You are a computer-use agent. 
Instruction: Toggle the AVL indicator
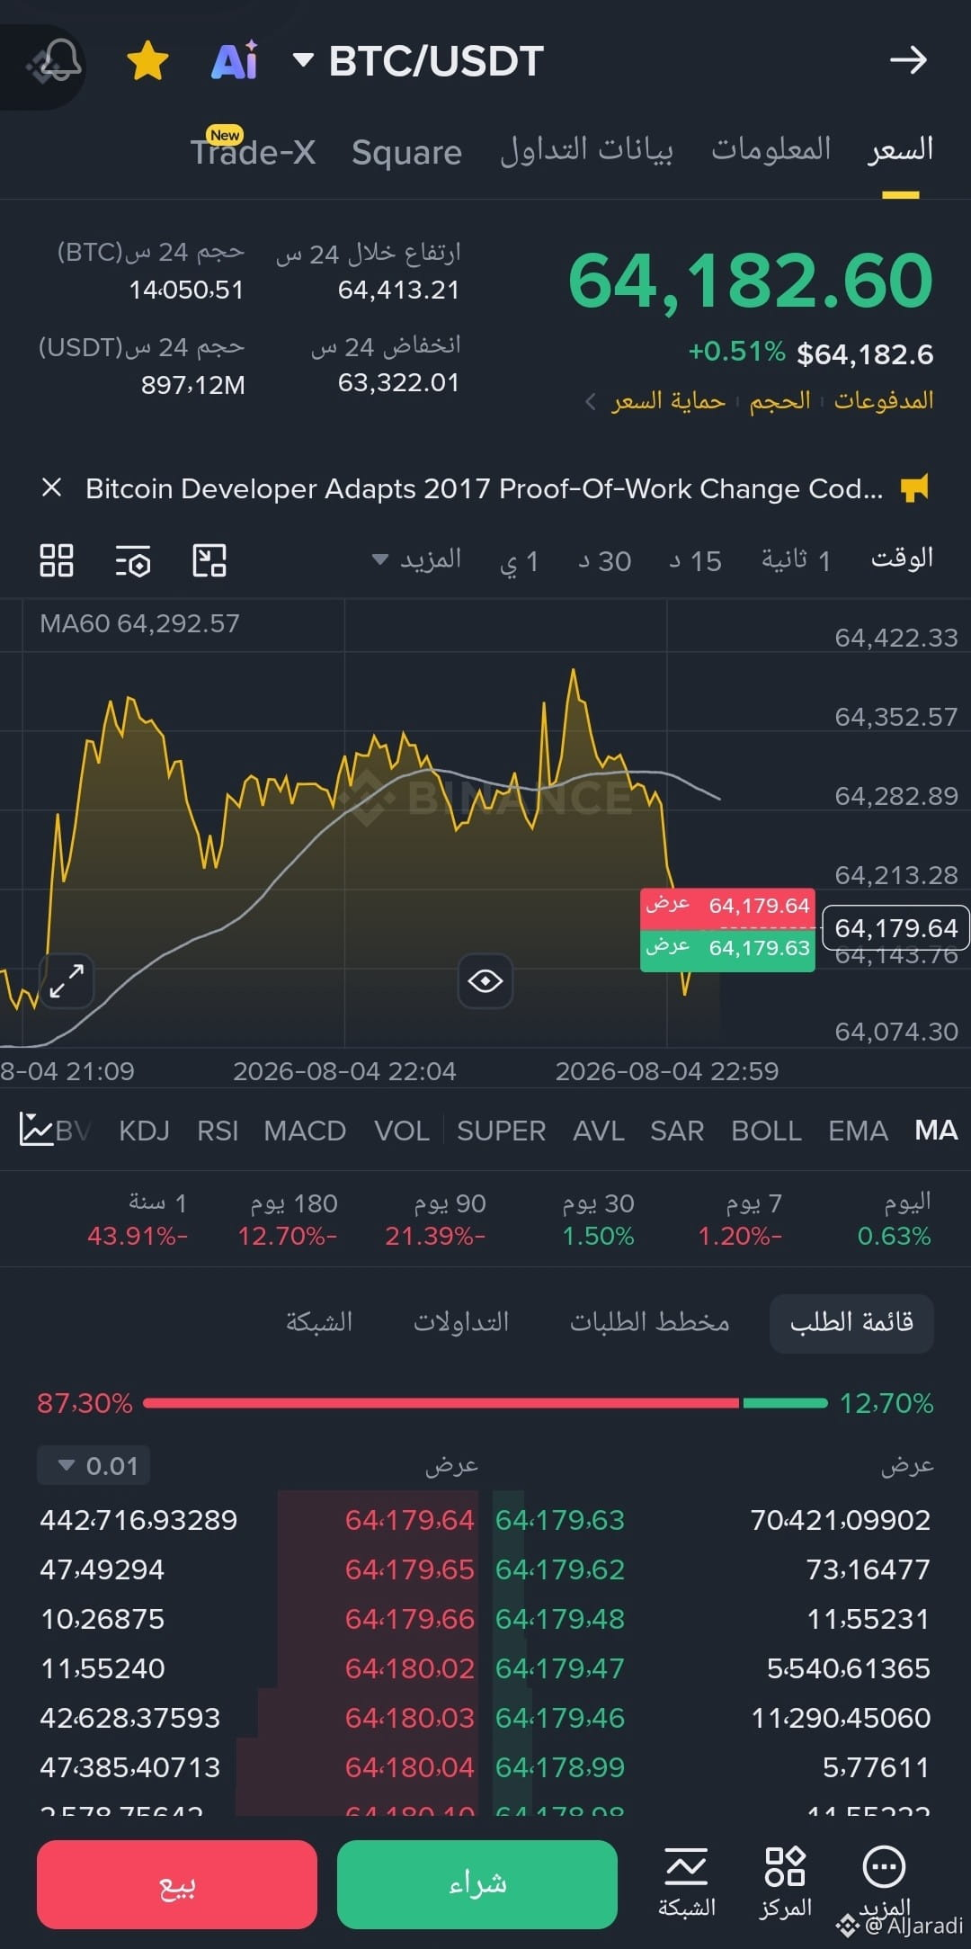pos(599,1131)
